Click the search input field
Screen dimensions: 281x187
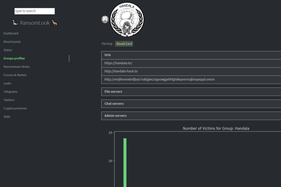[x=35, y=11]
